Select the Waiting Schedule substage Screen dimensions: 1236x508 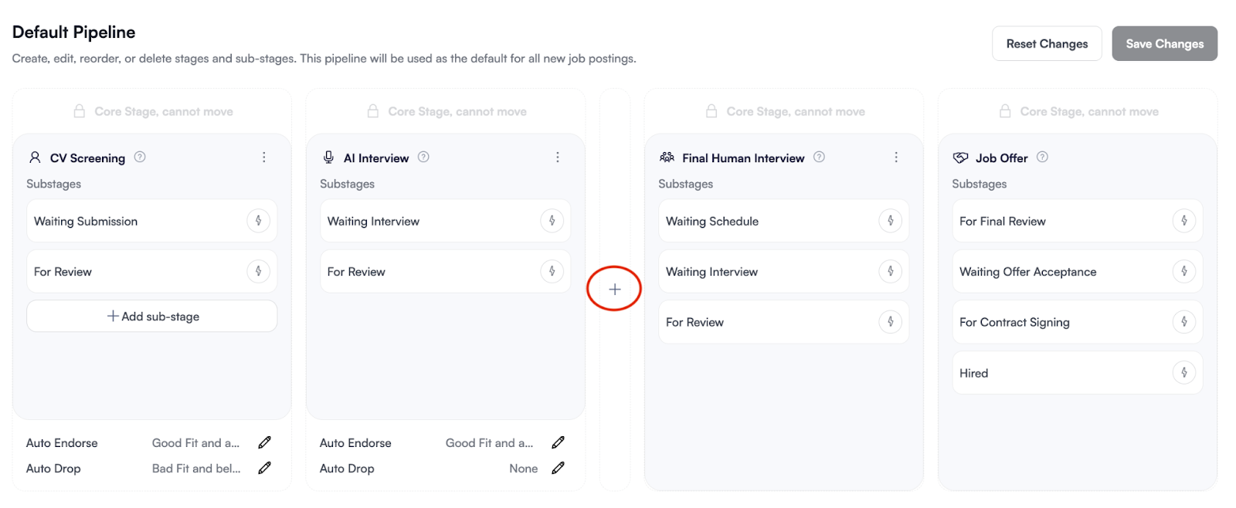point(784,221)
